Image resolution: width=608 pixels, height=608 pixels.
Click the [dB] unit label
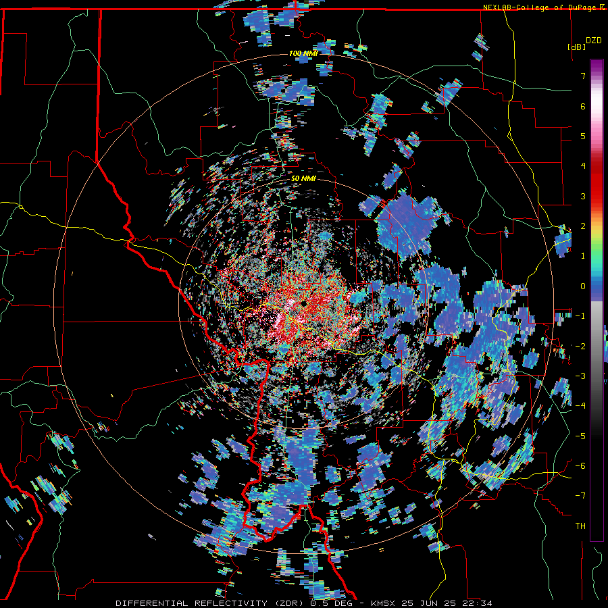point(576,47)
